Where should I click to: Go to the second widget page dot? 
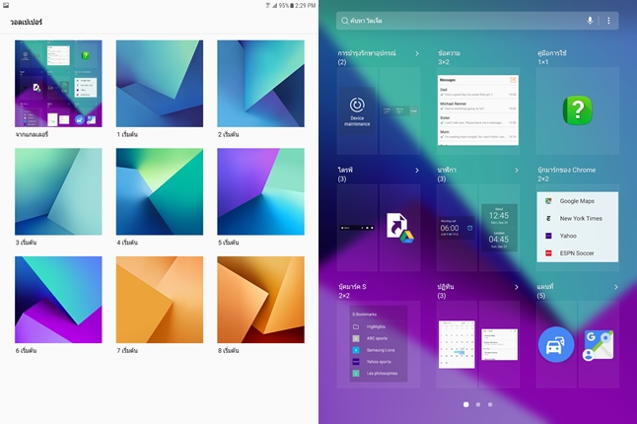(477, 404)
